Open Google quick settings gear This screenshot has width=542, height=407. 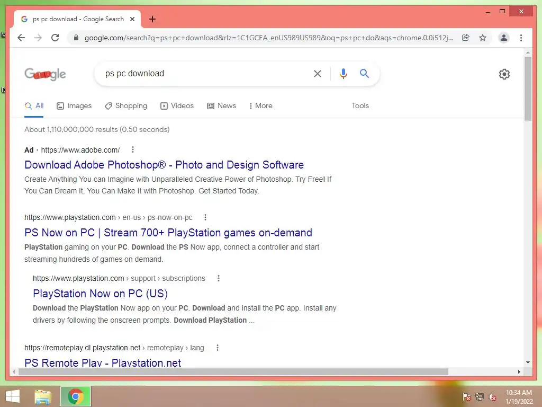[x=504, y=74]
